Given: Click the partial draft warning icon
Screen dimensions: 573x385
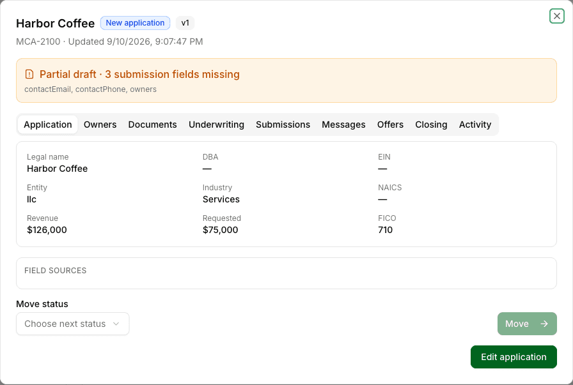Looking at the screenshot, I should (29, 74).
